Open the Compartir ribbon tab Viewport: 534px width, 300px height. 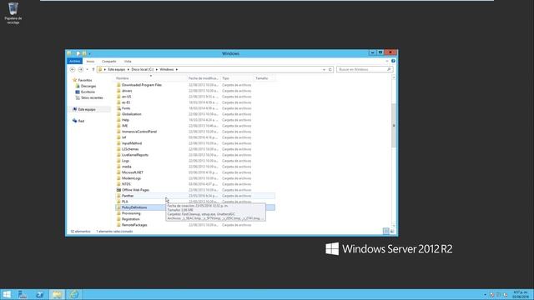point(109,61)
